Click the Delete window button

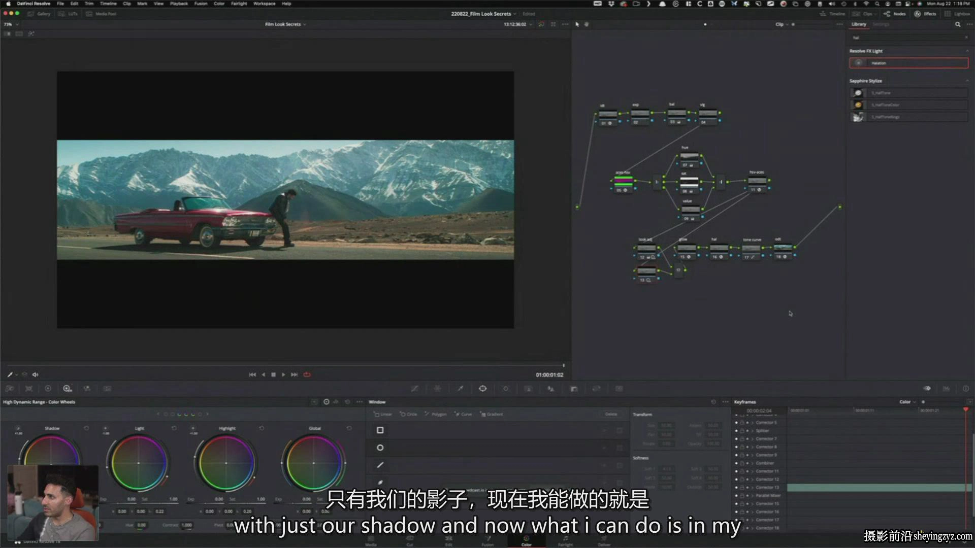(611, 415)
